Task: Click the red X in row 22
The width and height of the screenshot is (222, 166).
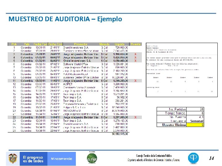Action: pos(135,117)
